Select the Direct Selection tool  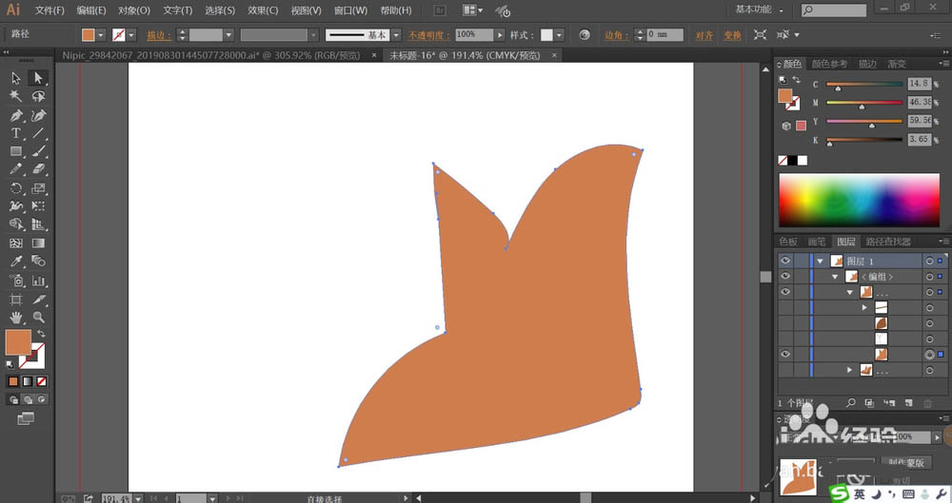tap(38, 78)
